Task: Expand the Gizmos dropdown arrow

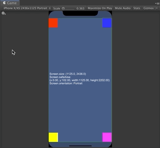Action: [x=157, y=8]
